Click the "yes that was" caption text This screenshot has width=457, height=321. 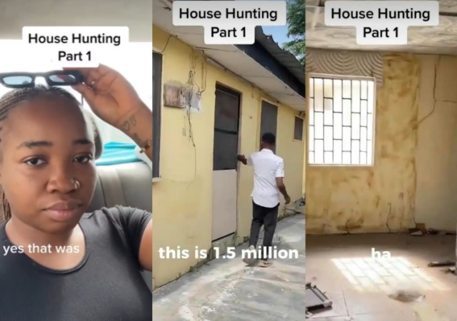point(41,249)
